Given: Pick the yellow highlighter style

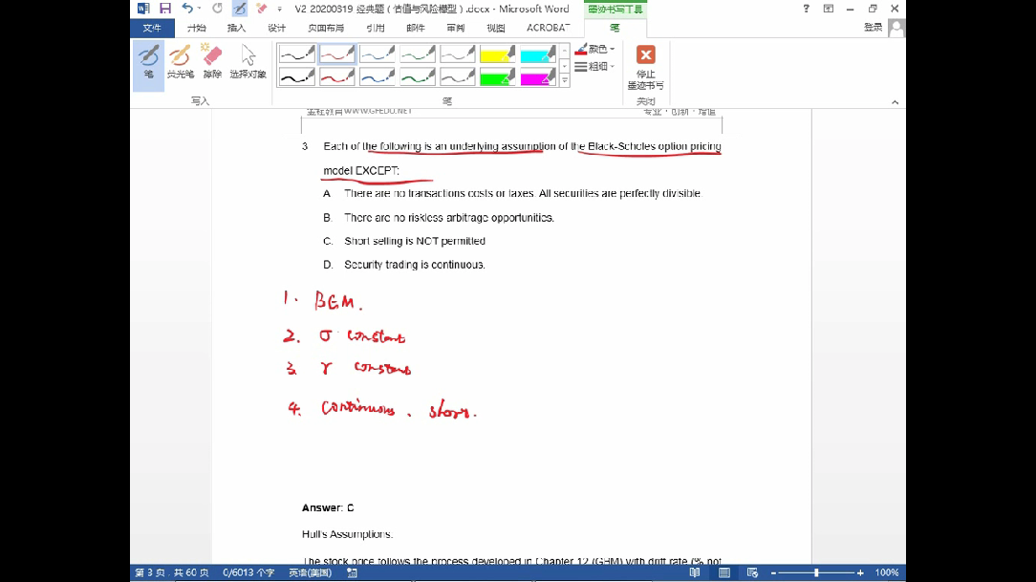Looking at the screenshot, I should click(498, 54).
